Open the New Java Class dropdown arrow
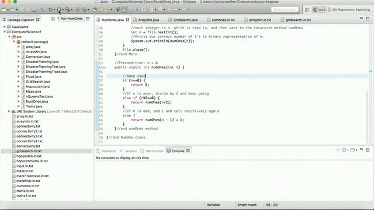The width and height of the screenshot is (374, 210). (88, 10)
